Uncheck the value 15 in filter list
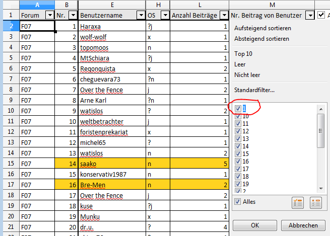Image resolution: width=330 pixels, height=236 pixels. pos(238,153)
